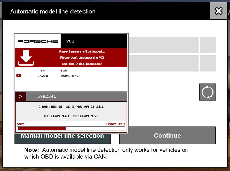Click the XS_D_PDU_API_64 3.5.6 text
The height and width of the screenshot is (171, 230).
point(85,107)
